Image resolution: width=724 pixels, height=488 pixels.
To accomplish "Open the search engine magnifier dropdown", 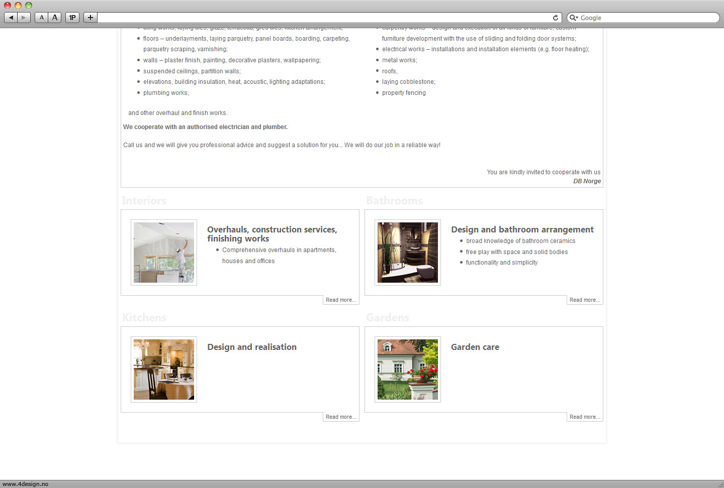I will [574, 18].
